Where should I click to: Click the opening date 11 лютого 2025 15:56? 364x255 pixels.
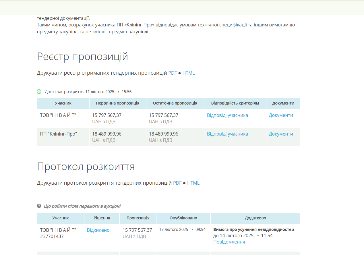click(x=109, y=92)
